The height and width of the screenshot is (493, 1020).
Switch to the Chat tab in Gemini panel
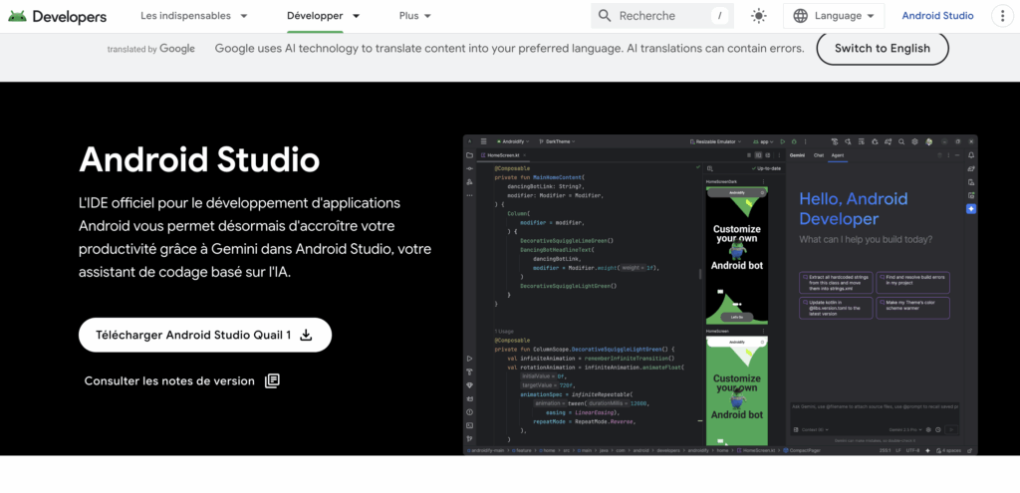[x=819, y=155]
